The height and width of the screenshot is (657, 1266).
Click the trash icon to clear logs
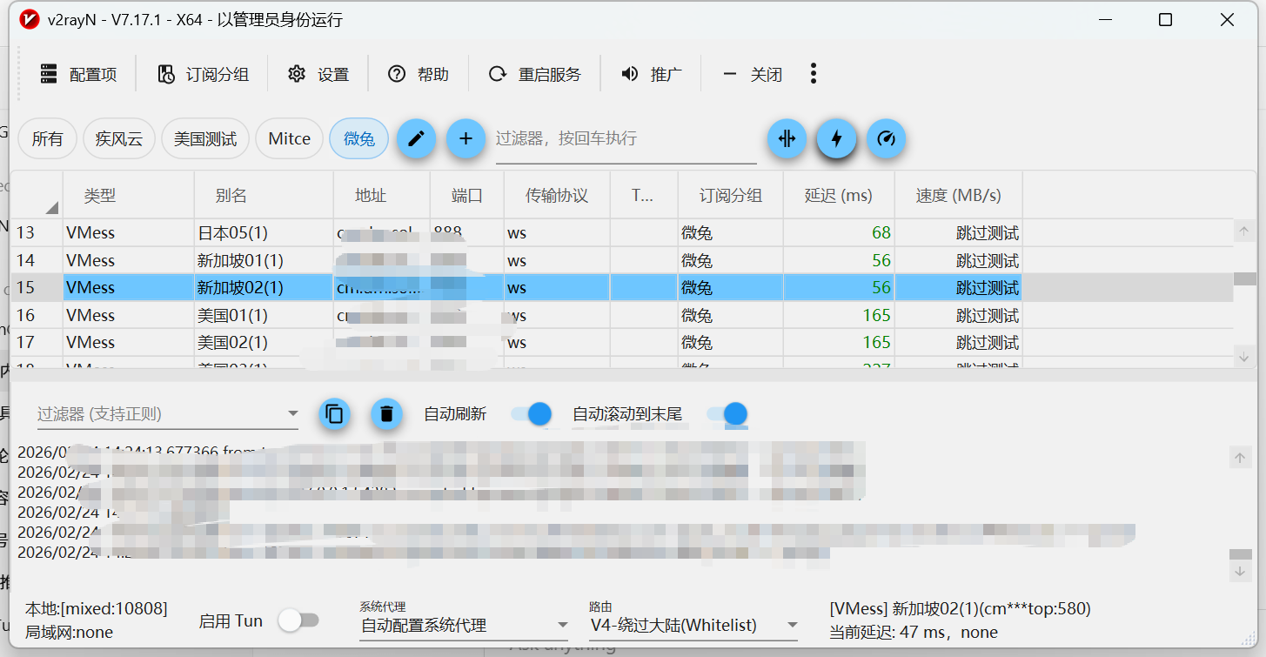click(x=387, y=413)
